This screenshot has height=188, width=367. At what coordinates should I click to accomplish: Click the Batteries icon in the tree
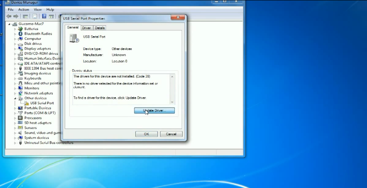[20, 29]
